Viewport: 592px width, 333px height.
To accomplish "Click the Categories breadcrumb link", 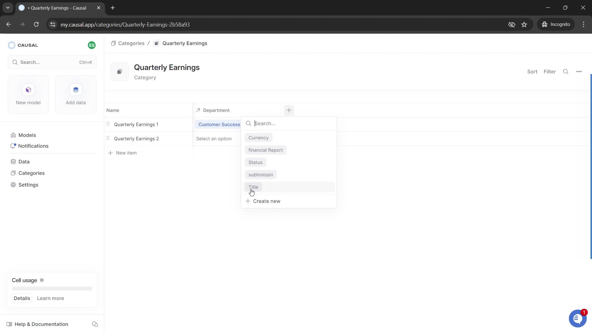I will point(131,43).
